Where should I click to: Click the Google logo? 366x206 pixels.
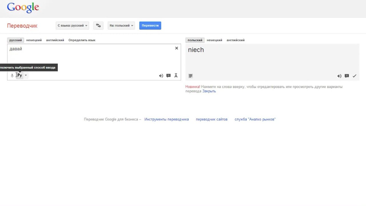pos(23,8)
